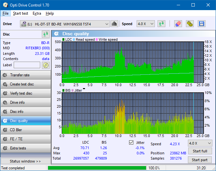The width and height of the screenshot is (216, 171).
Task: Click the BIS max value 25
Action: 105,153
